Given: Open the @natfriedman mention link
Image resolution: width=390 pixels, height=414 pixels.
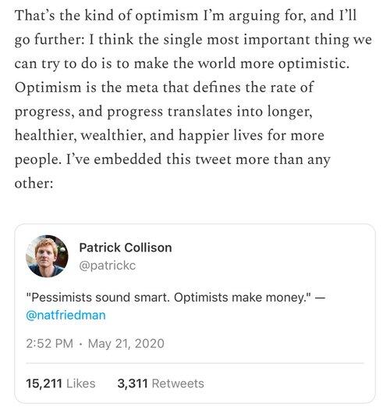Looking at the screenshot, I should [x=66, y=316].
